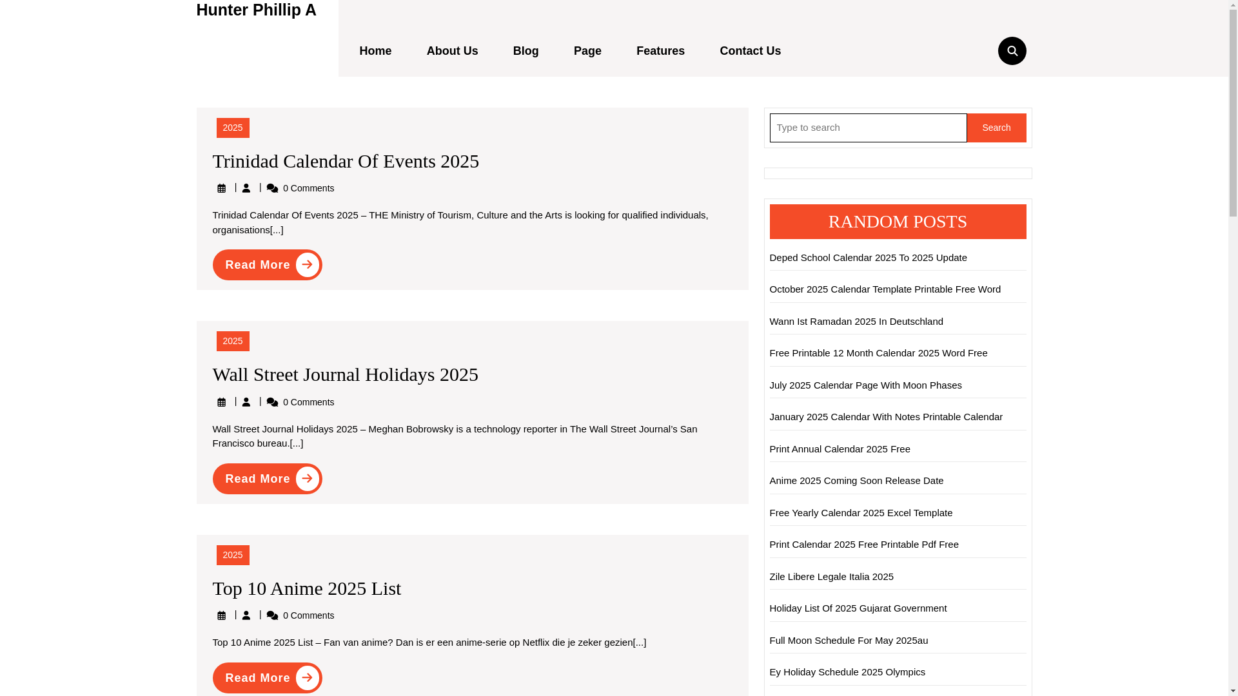
Task: Open October 2025 Calendar Template Printable link
Action: tap(885, 289)
